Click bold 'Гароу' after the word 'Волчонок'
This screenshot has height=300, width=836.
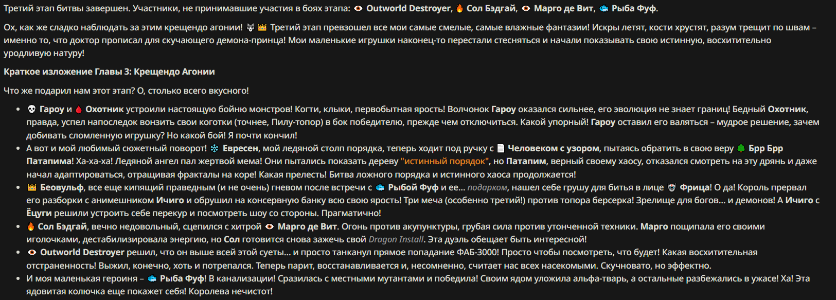[504, 109]
